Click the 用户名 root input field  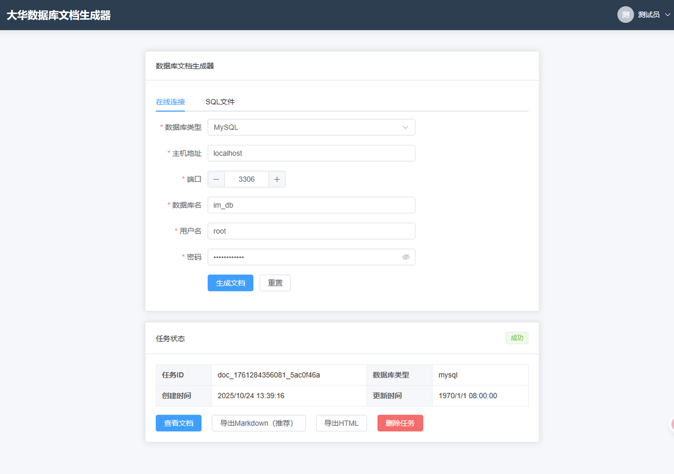click(311, 231)
